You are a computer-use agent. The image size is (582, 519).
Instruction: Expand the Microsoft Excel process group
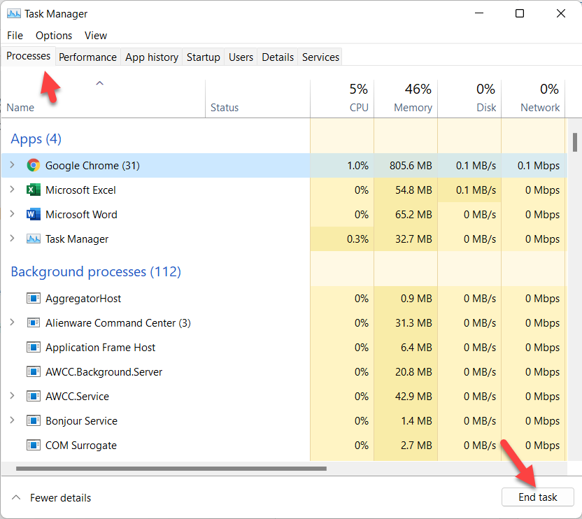12,190
